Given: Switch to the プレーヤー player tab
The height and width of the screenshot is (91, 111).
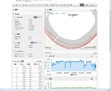Looking at the screenshot, I should (x=92, y=5).
